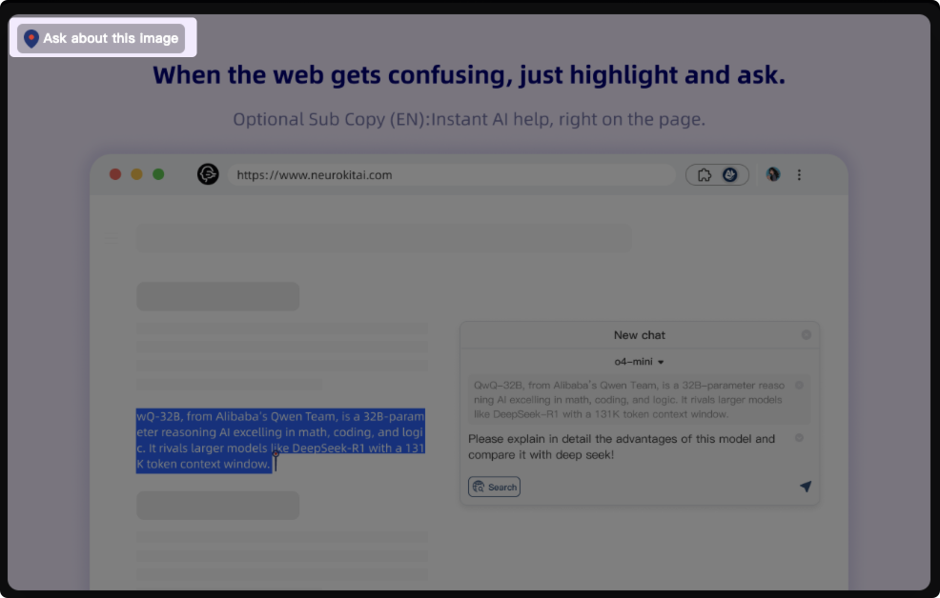Open the faint hamburger menu on the page

(x=112, y=239)
